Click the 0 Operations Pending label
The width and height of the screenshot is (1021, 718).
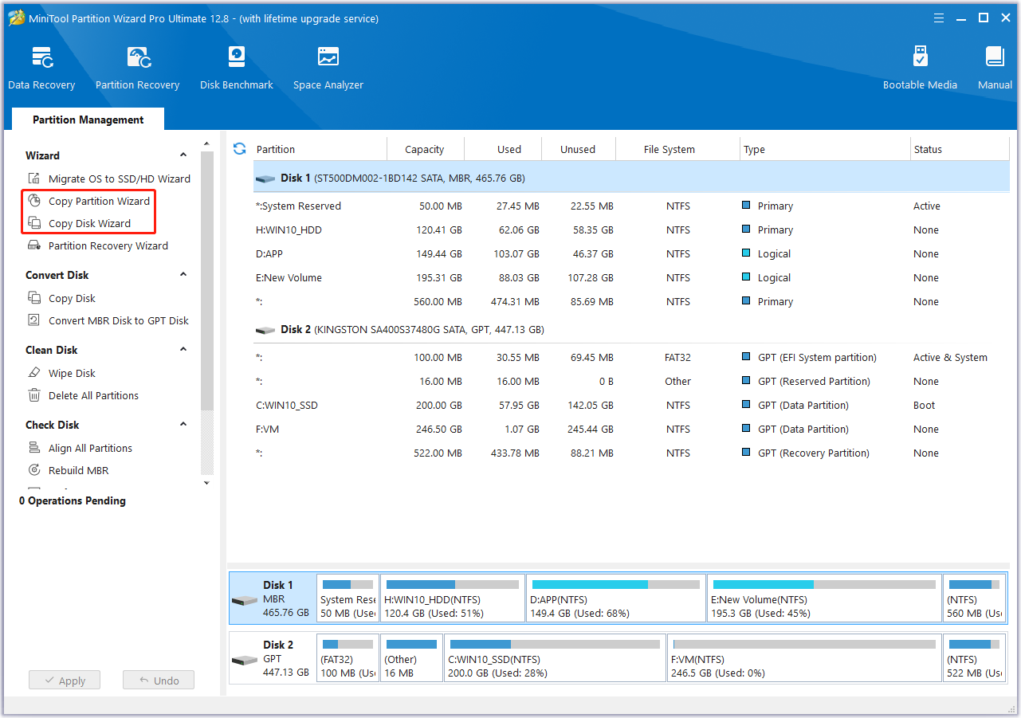coord(73,500)
